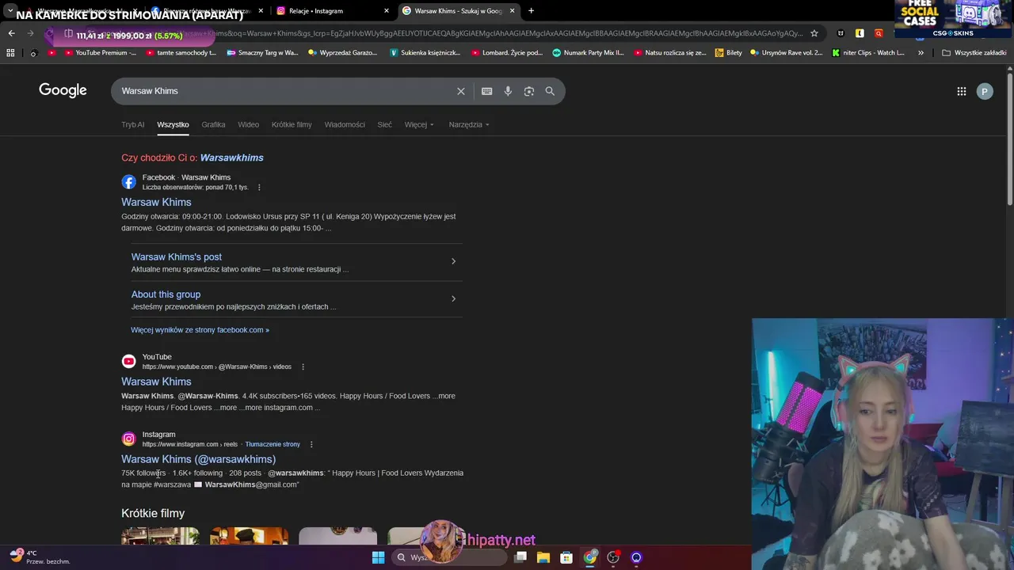The width and height of the screenshot is (1014, 570).
Task: Click the Instagram favicon in results
Action: (x=128, y=439)
